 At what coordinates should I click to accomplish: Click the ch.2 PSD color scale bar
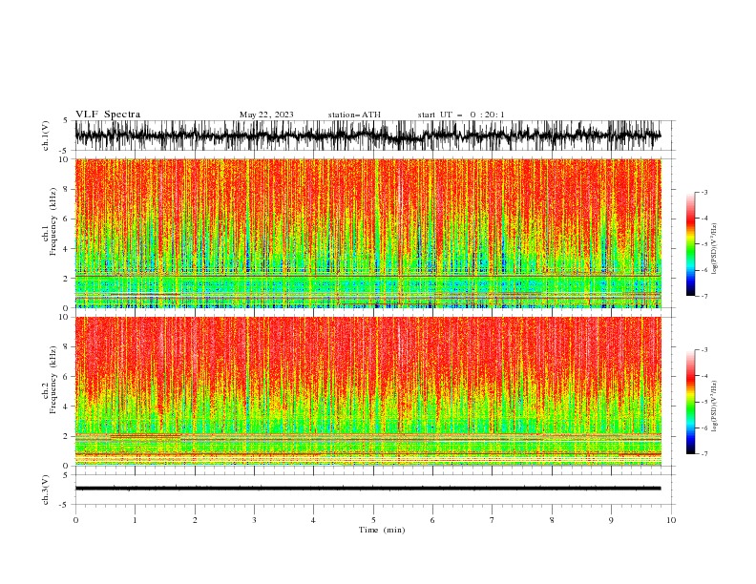(x=691, y=402)
